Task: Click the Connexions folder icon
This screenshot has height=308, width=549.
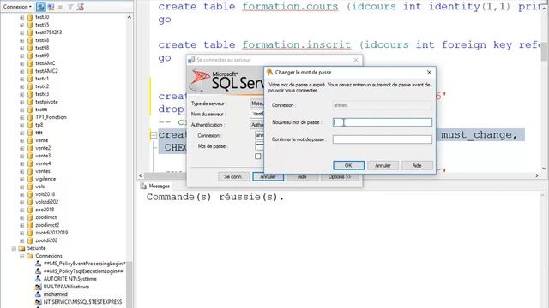Action: [30, 256]
